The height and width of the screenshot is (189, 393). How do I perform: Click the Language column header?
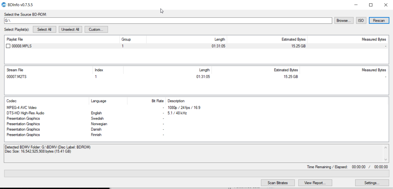[x=108, y=101]
